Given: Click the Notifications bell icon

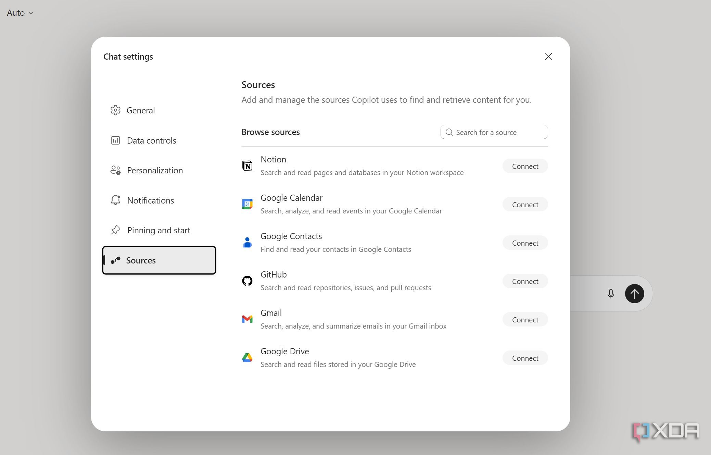Looking at the screenshot, I should tap(115, 200).
